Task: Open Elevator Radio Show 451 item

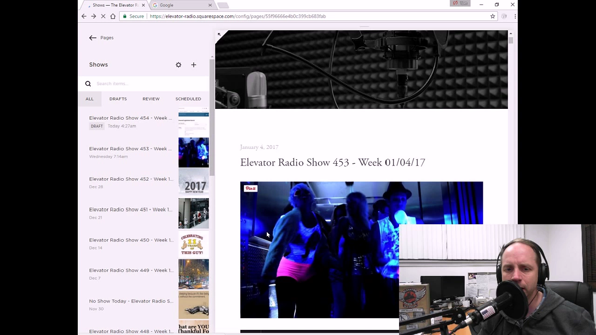Action: point(143,213)
